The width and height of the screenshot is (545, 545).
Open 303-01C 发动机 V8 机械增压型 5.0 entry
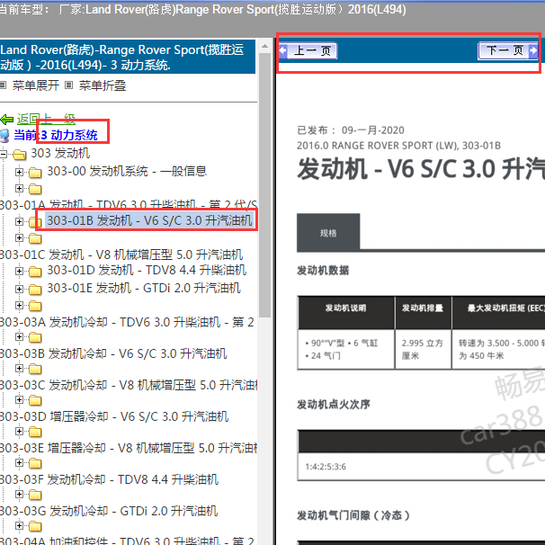tap(121, 255)
